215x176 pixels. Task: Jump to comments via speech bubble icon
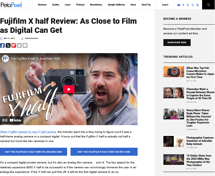[x=25, y=45]
